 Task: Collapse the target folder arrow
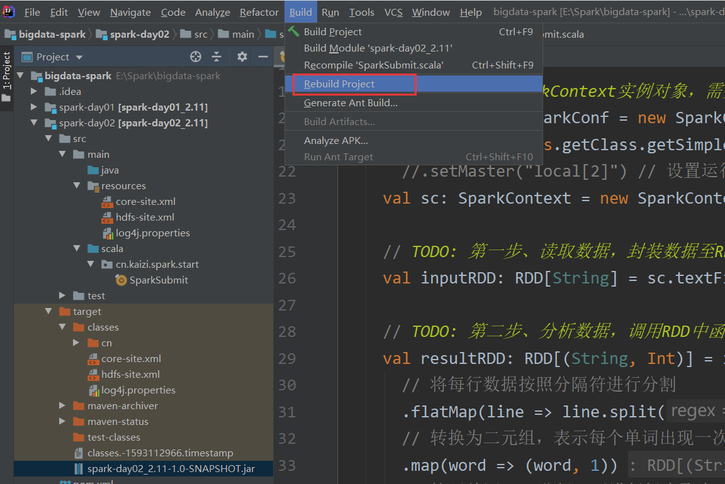[48, 311]
